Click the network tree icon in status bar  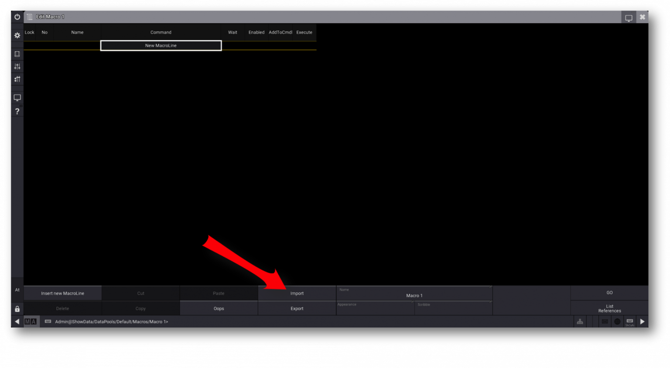pos(580,322)
